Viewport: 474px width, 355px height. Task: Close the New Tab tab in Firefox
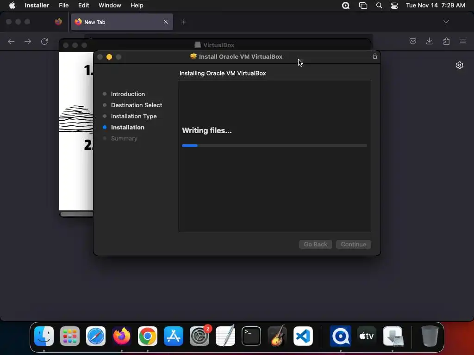166,22
